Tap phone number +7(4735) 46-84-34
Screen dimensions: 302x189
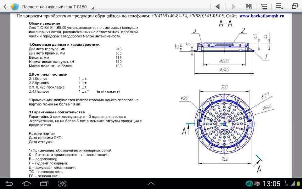point(169,16)
